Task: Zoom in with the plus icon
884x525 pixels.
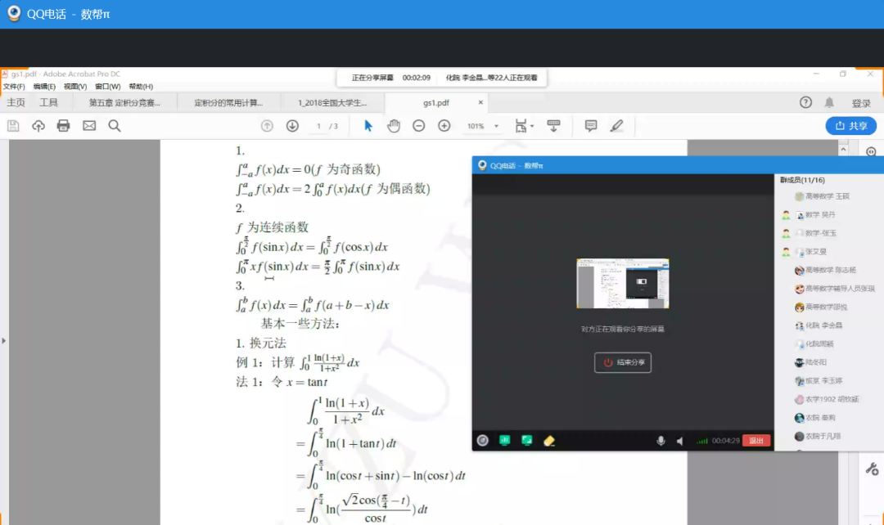Action: click(x=444, y=126)
